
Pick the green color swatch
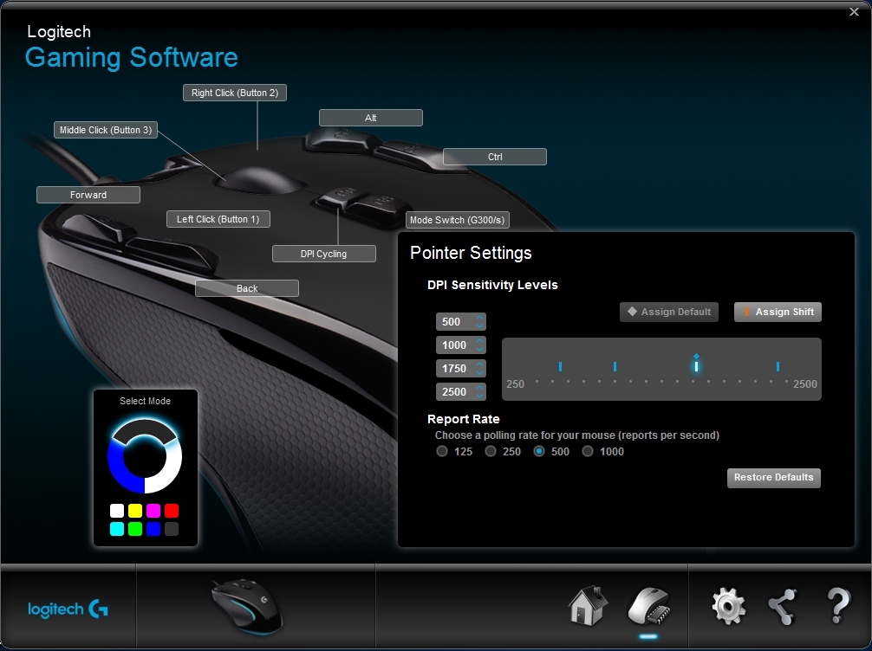(135, 529)
